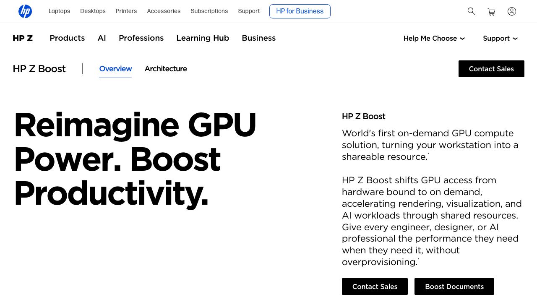Open the Learning Hub menu item
This screenshot has width=537, height=302.
(203, 38)
